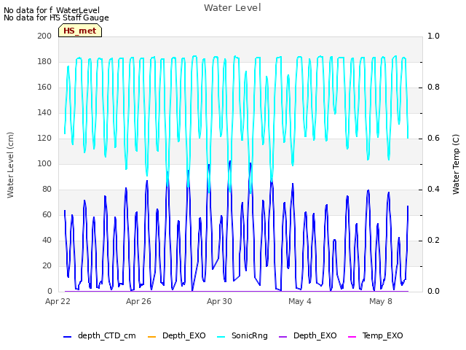This screenshot has height=350, width=466.
Task: Click the 'Water Temp (C)' axis label
Action: pyautogui.click(x=456, y=164)
